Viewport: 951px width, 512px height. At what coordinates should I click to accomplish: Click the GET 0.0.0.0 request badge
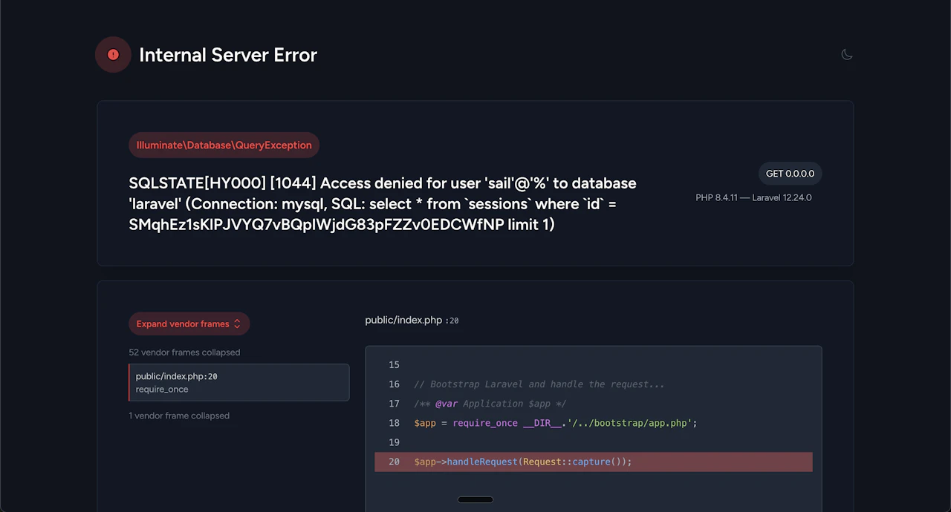point(790,174)
